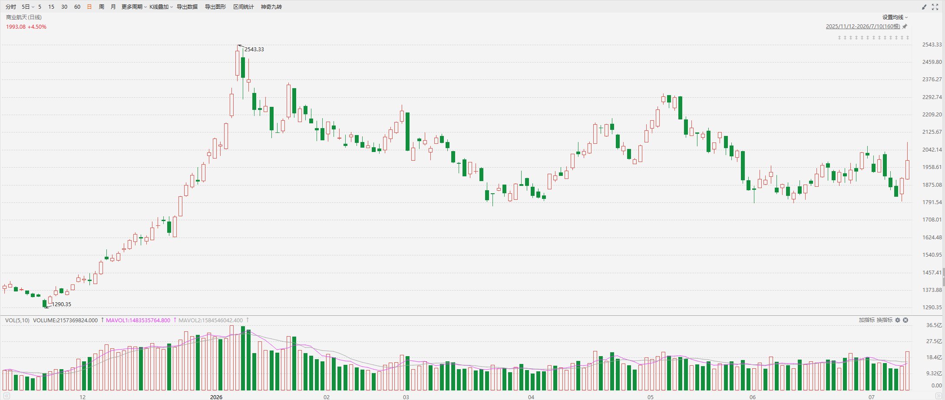This screenshot has width=945, height=400.
Task: Click side panel collapse handle at right edge
Action: point(943,277)
